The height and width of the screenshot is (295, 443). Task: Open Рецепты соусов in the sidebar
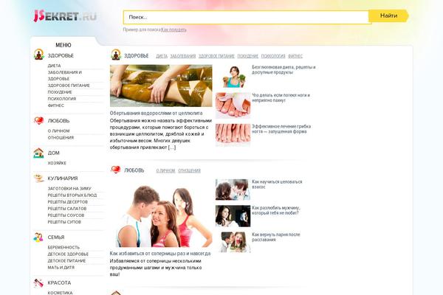66,215
